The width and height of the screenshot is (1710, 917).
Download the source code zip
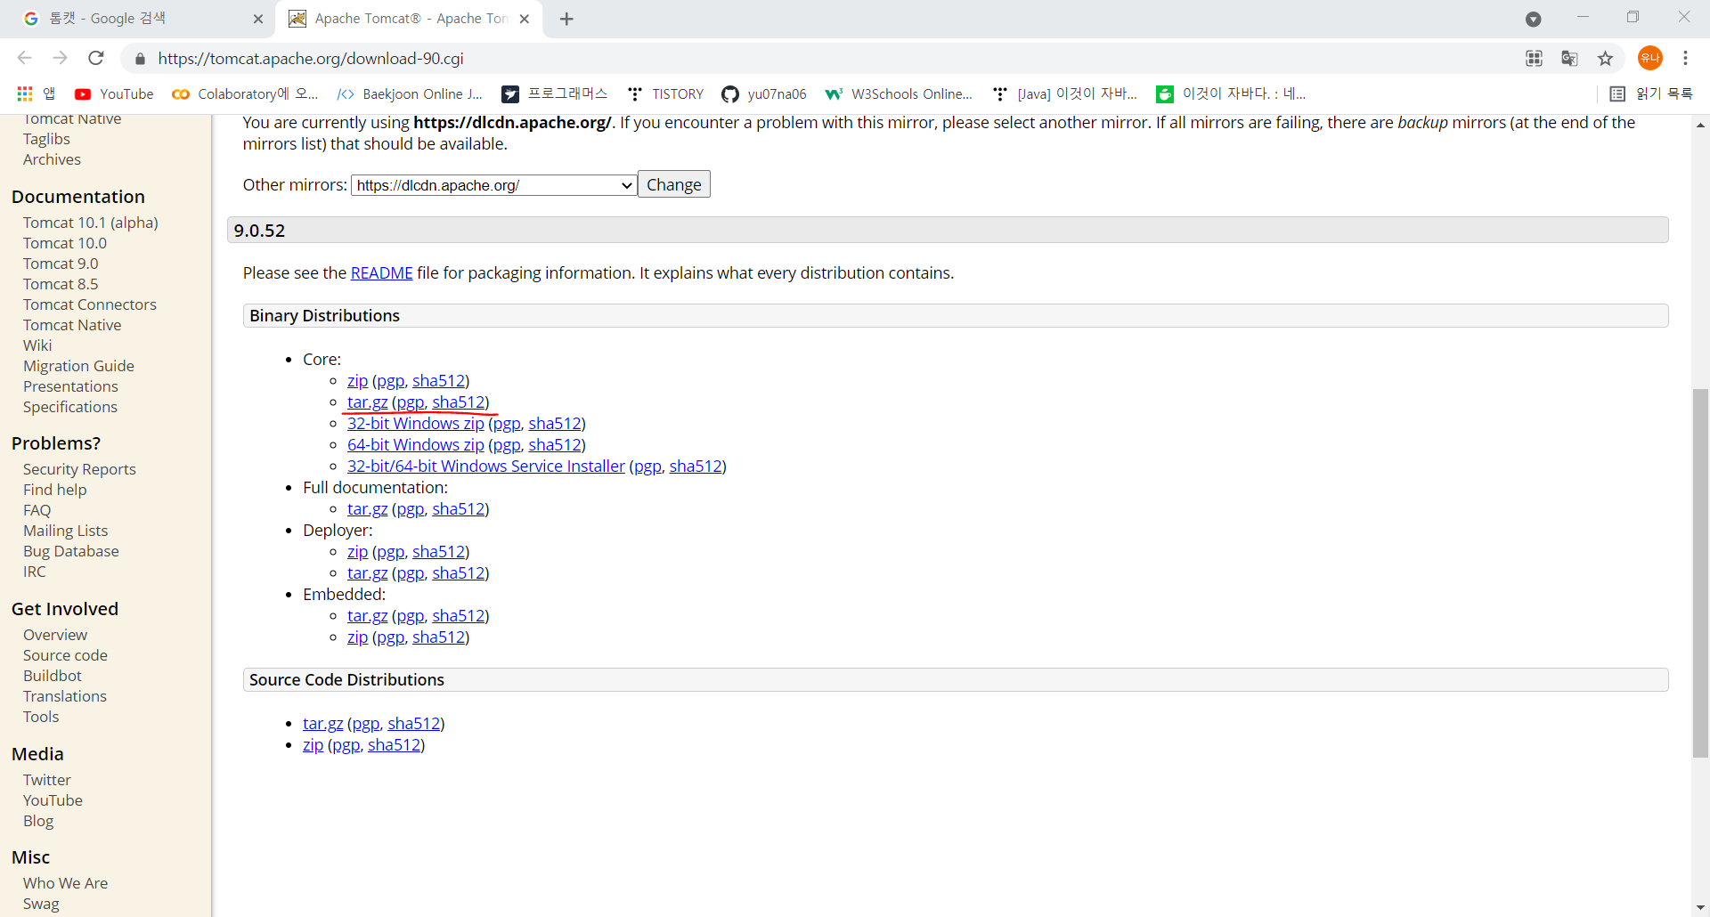313,745
